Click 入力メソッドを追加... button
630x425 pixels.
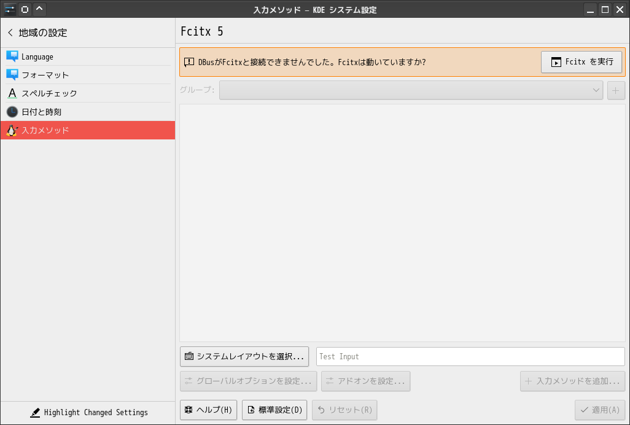[572, 381]
